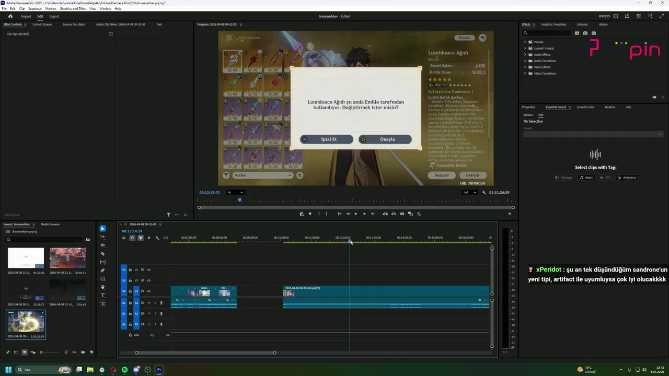This screenshot has height=376, width=669.
Task: Click Go to Out point button
Action: tap(373, 214)
